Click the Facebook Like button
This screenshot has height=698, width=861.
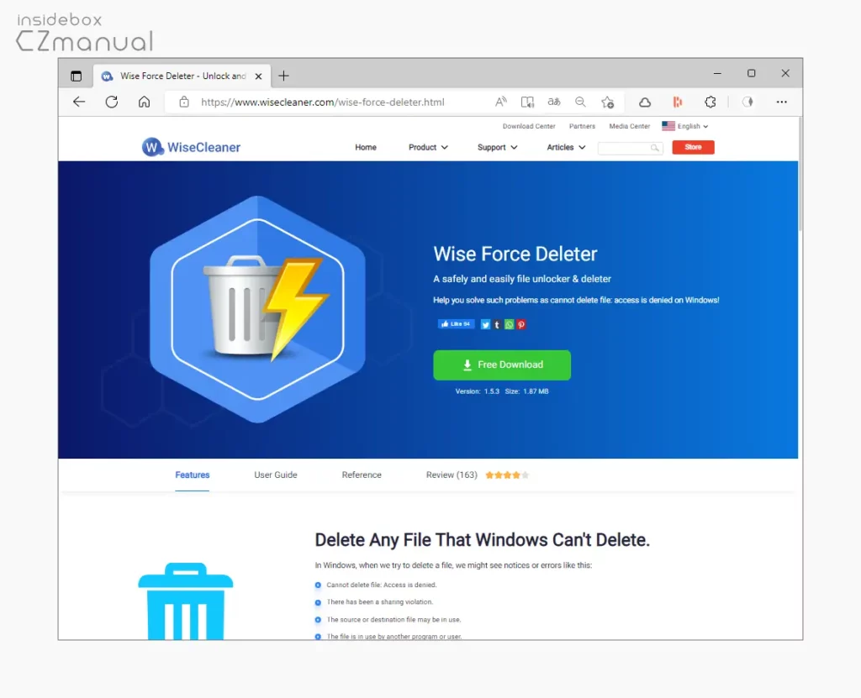pyautogui.click(x=456, y=324)
